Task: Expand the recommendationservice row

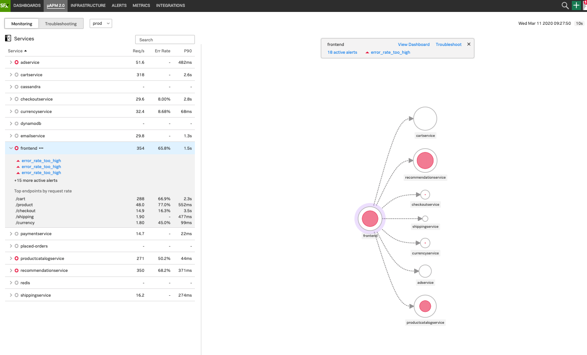Action: point(11,270)
